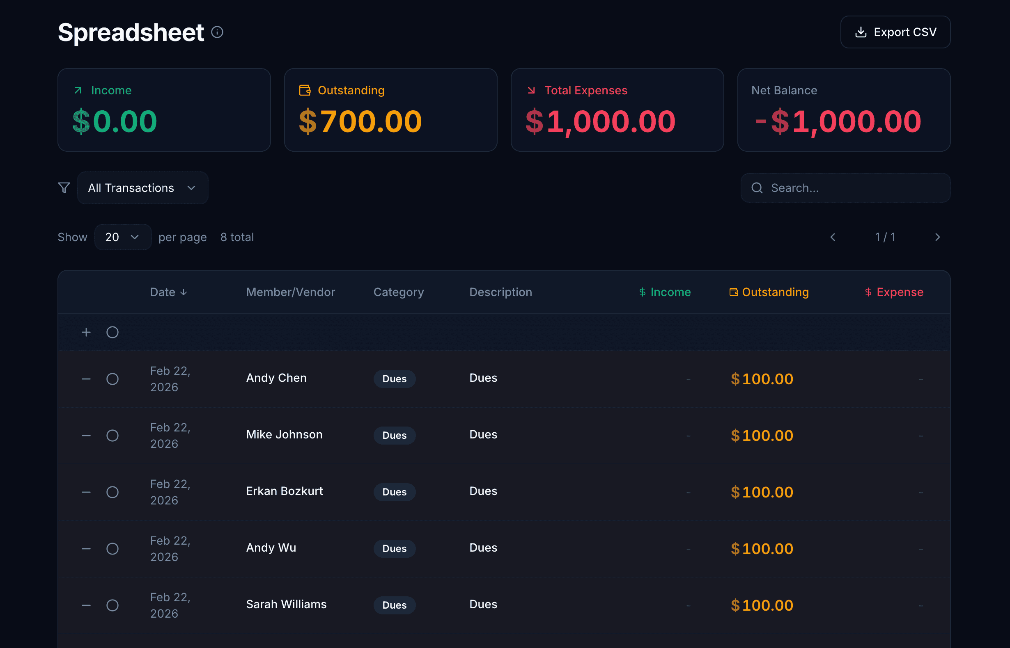Click the filter funnel icon
The width and height of the screenshot is (1010, 648).
[x=64, y=188]
